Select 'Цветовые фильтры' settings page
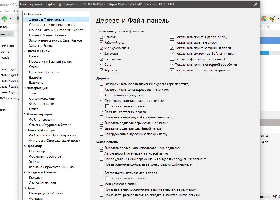 44,72
